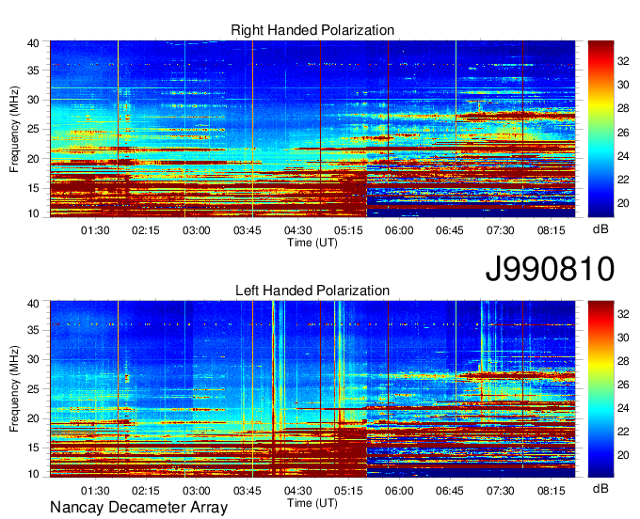640x519 pixels.
Task: Click the 06:00 time tick of the bottom plot
Action: point(399,491)
